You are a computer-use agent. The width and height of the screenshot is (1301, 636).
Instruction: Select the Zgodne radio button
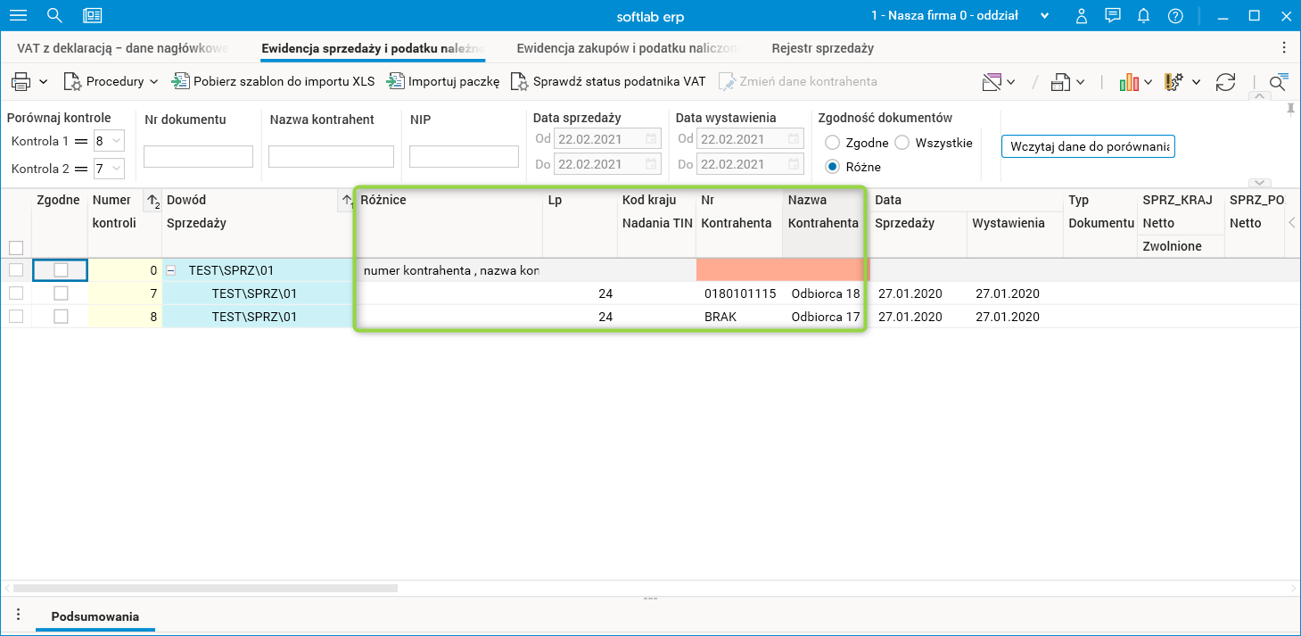pos(833,143)
